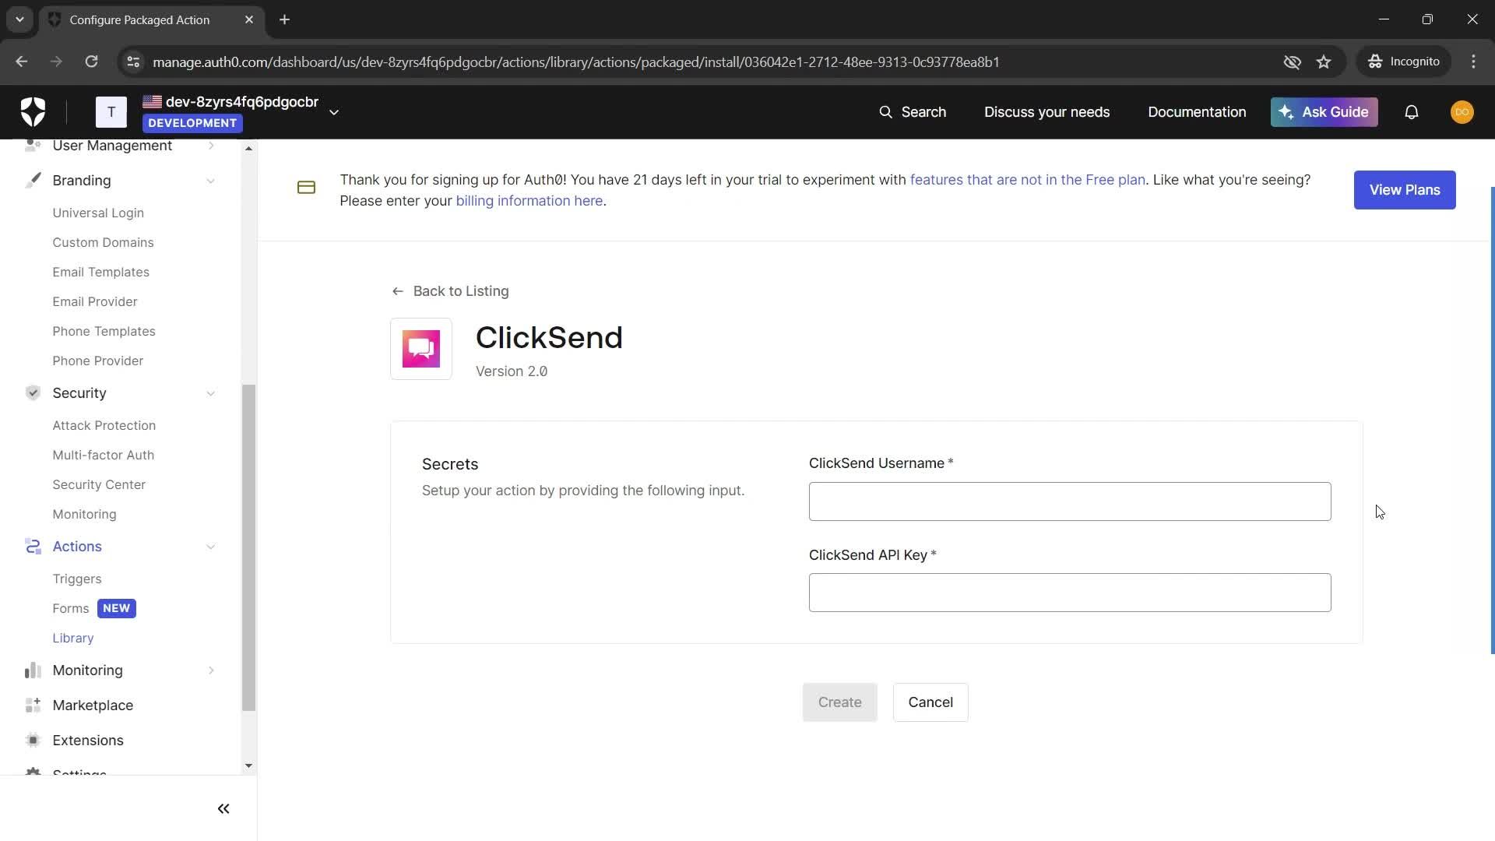
Task: Collapse the sidebar with double chevron
Action: tap(223, 809)
